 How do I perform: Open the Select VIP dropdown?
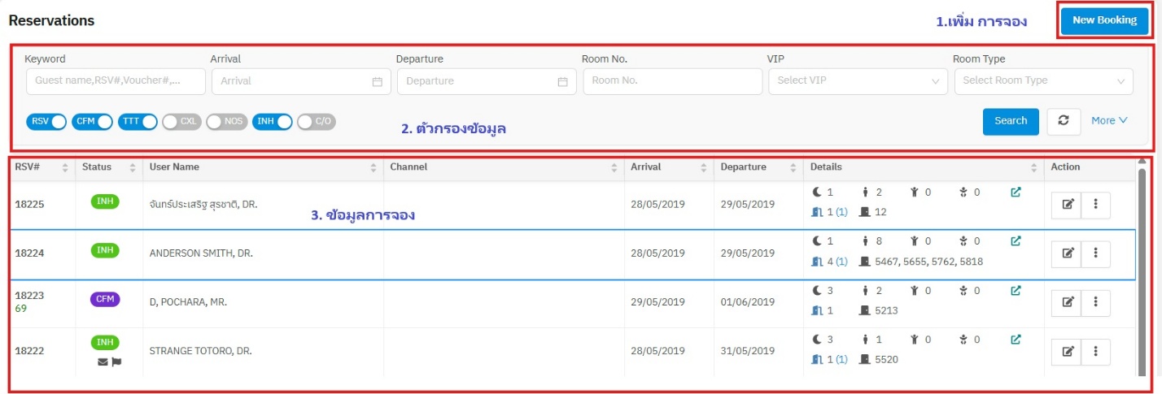pos(858,81)
